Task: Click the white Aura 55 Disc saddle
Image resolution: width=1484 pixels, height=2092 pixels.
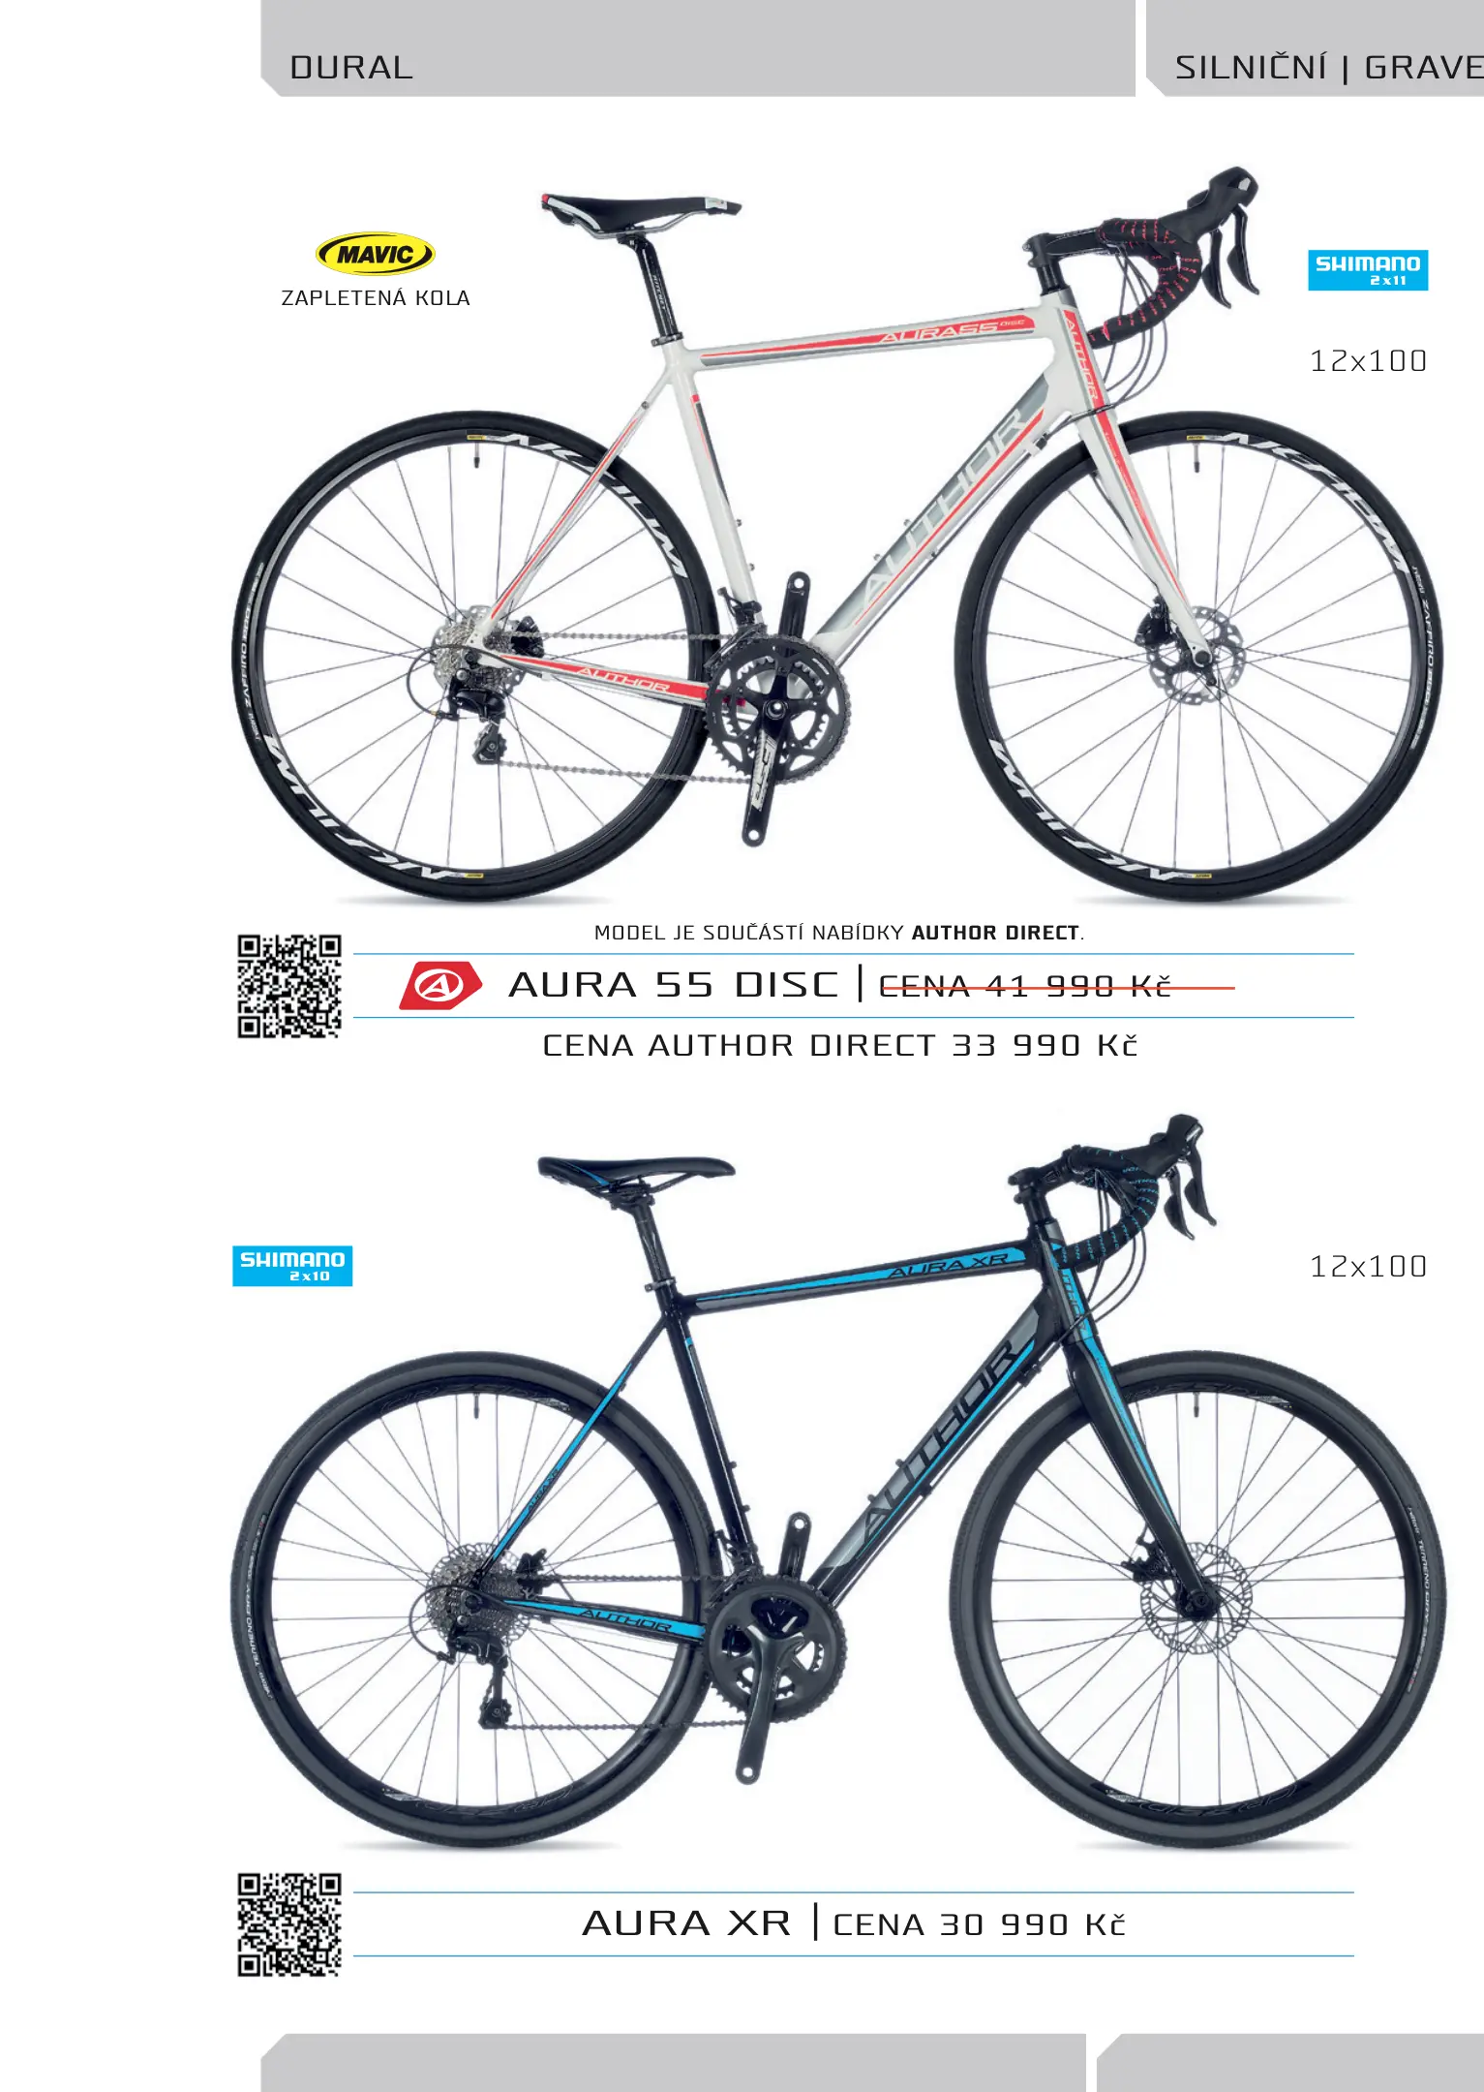Action: click(640, 210)
